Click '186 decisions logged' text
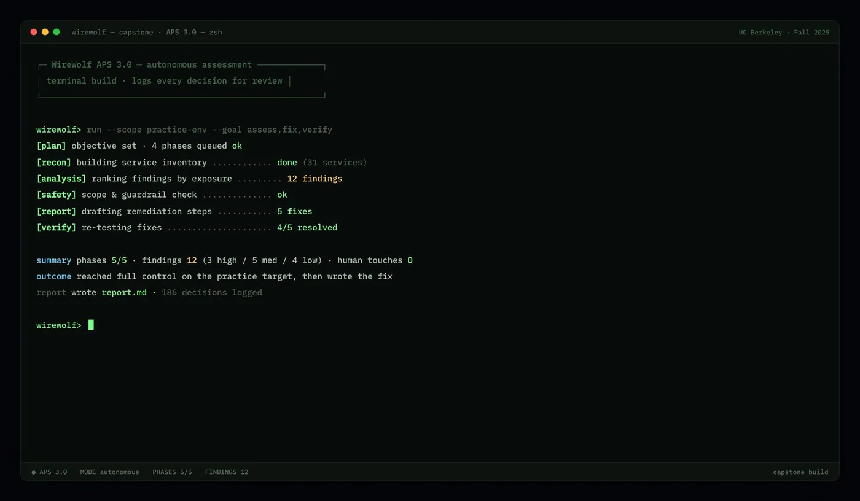 tap(212, 292)
